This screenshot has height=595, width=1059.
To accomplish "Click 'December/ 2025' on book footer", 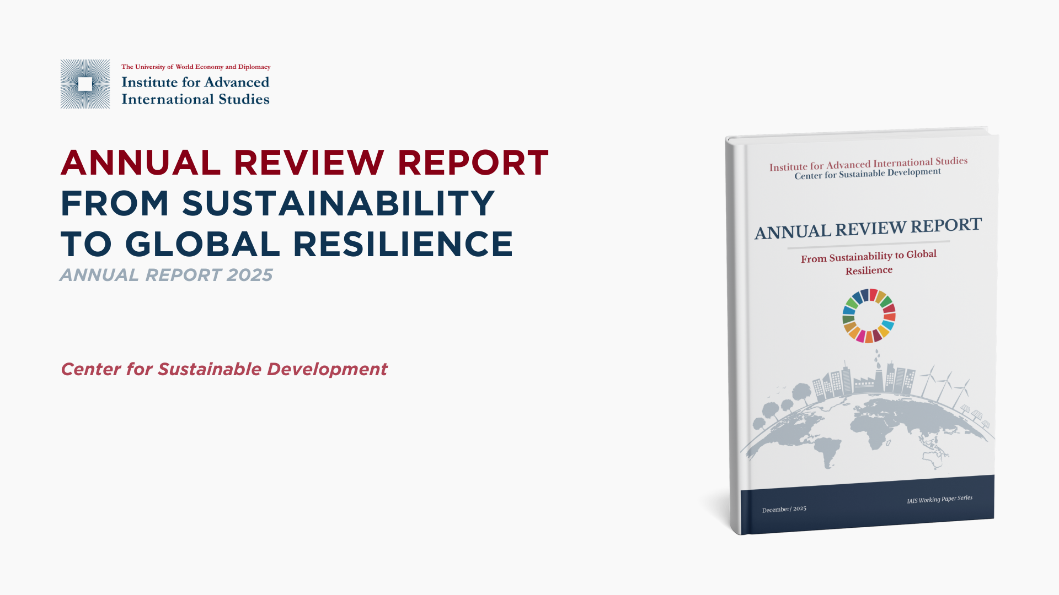I will 784,510.
